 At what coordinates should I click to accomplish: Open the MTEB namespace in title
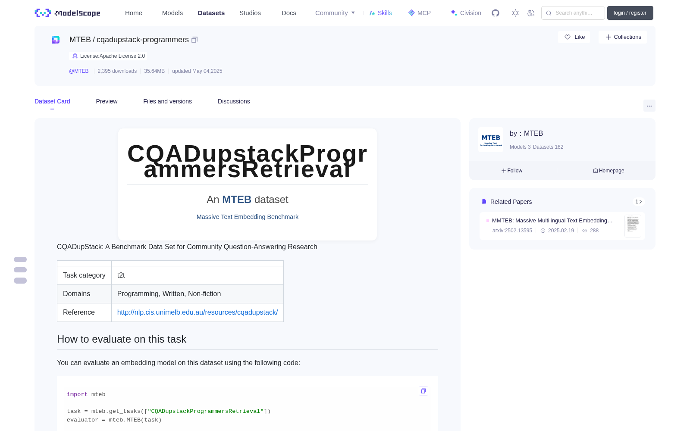point(80,40)
